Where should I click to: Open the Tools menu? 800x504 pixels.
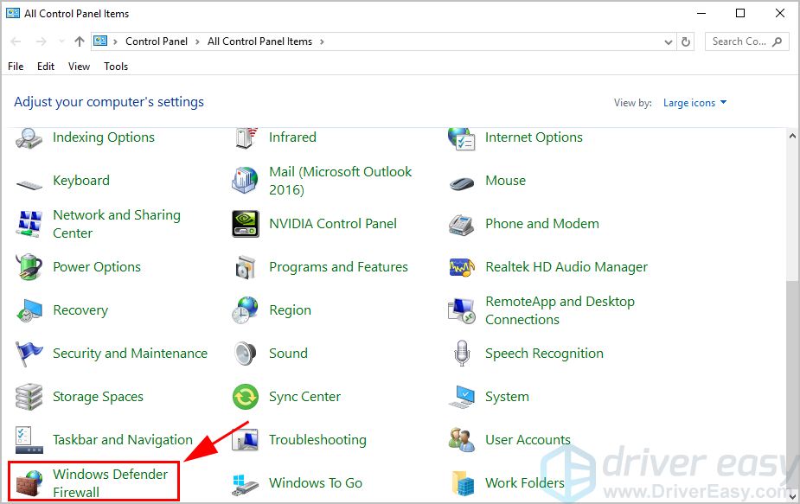click(116, 67)
